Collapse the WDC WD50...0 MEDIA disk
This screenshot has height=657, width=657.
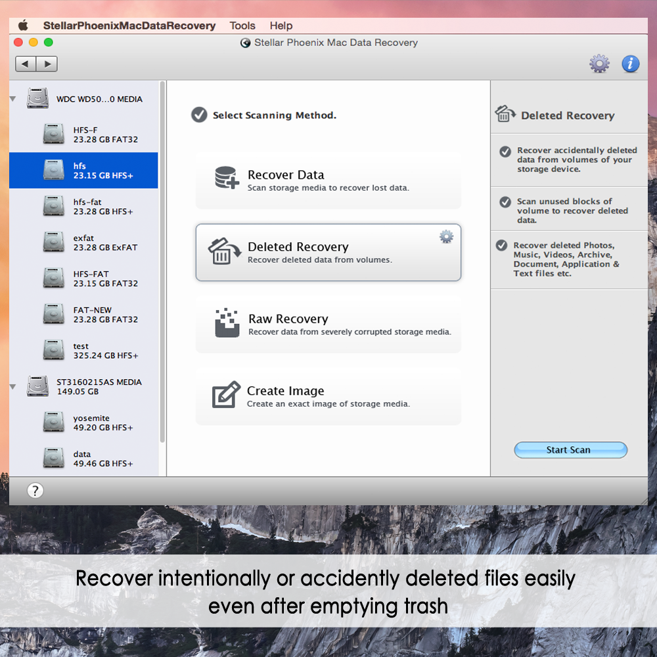pyautogui.click(x=13, y=99)
